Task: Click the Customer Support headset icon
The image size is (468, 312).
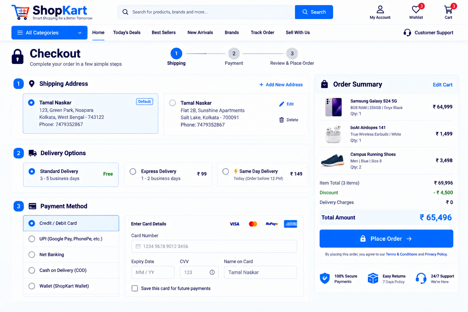Action: tap(407, 33)
